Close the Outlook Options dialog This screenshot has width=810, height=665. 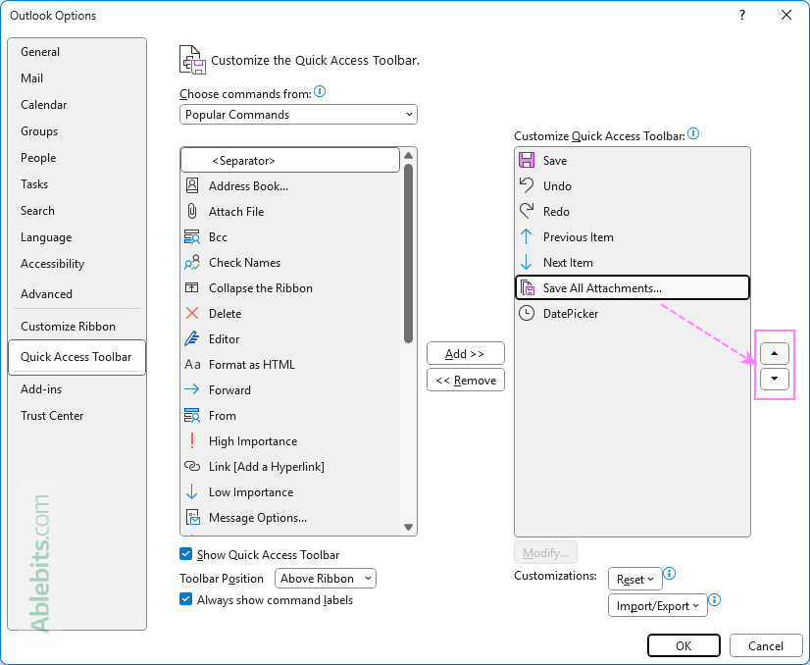pyautogui.click(x=785, y=15)
